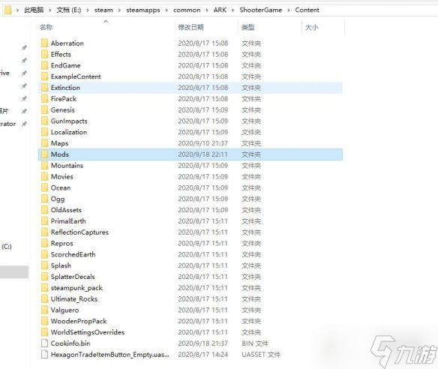Select the WoodenPropPack folder name
The width and height of the screenshot is (438, 369).
click(x=79, y=321)
